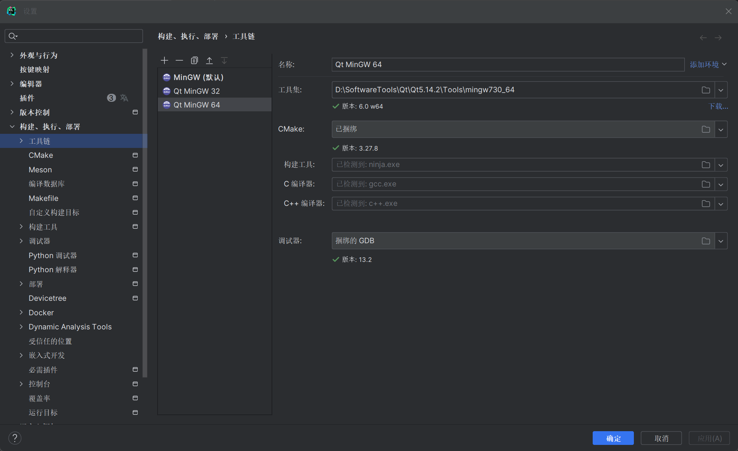Click the settings tree scrollbar
This screenshot has width=738, height=451.
tap(145, 213)
